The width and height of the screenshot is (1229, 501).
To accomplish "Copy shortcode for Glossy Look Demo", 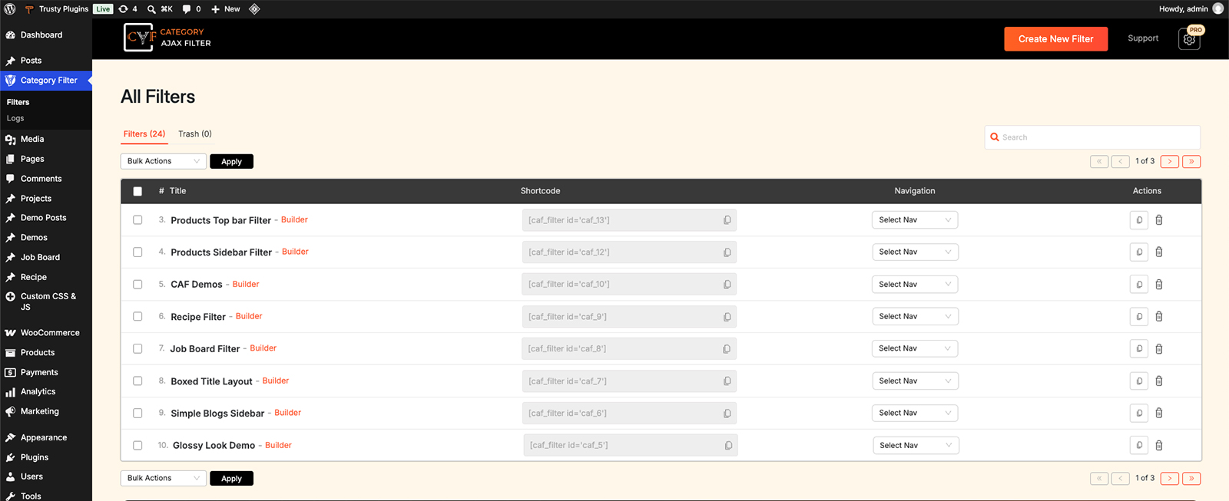I will click(728, 446).
